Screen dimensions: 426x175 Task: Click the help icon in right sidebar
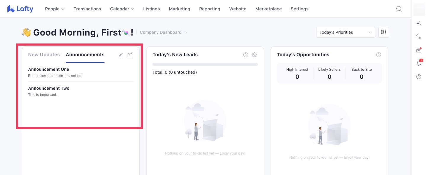(x=419, y=77)
